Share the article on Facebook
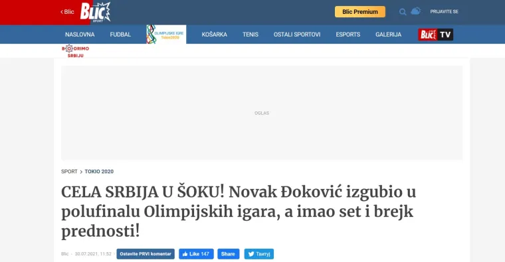Viewport: 505px width, 262px height. click(x=228, y=254)
